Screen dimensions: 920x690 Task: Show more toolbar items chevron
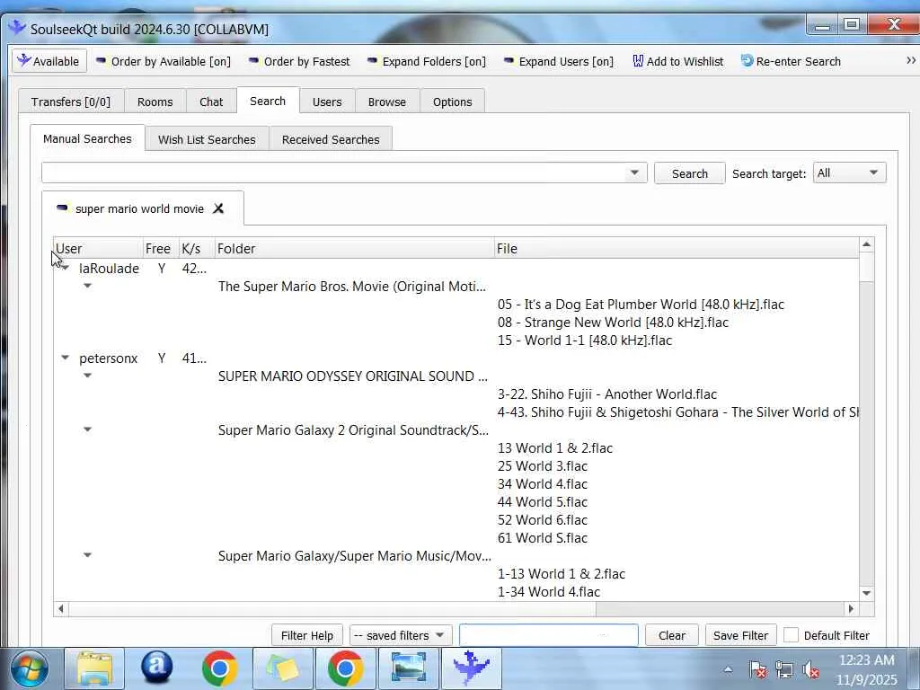coord(911,60)
